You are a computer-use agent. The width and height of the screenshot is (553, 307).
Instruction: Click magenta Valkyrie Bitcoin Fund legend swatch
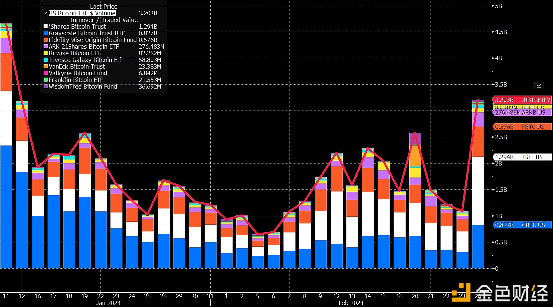coord(46,73)
